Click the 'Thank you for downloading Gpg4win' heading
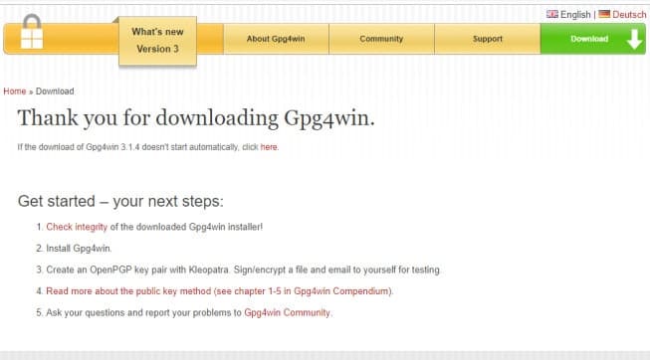650x360 pixels. 196,118
